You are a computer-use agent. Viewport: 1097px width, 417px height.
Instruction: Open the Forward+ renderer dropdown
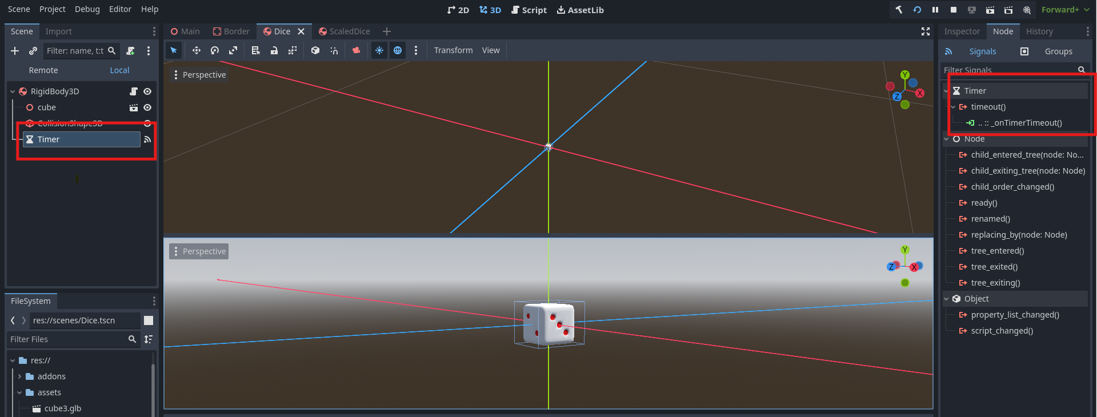click(1064, 10)
